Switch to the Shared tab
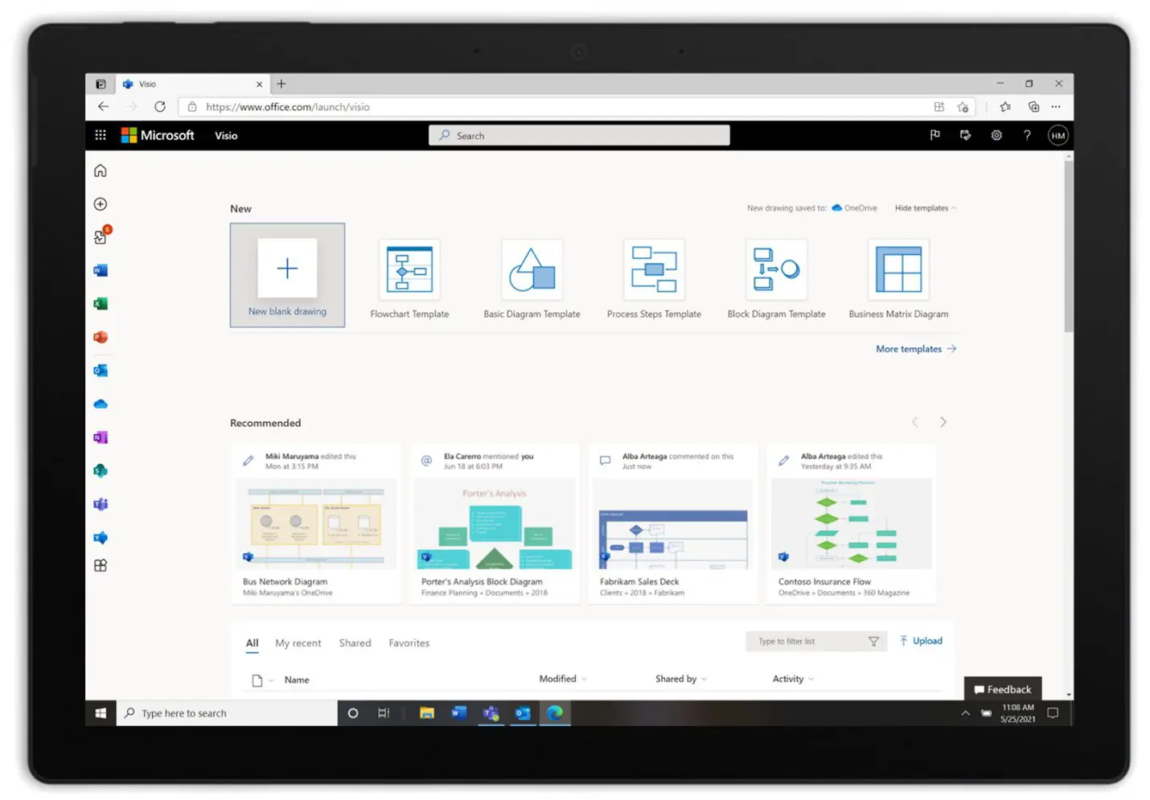Image resolution: width=1150 pixels, height=800 pixels. pyautogui.click(x=355, y=643)
